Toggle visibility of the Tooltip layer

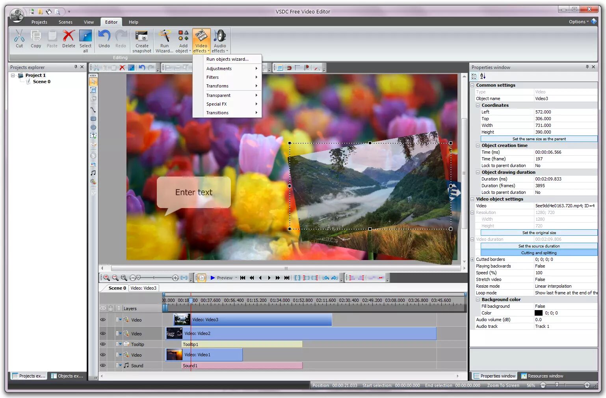pyautogui.click(x=103, y=344)
